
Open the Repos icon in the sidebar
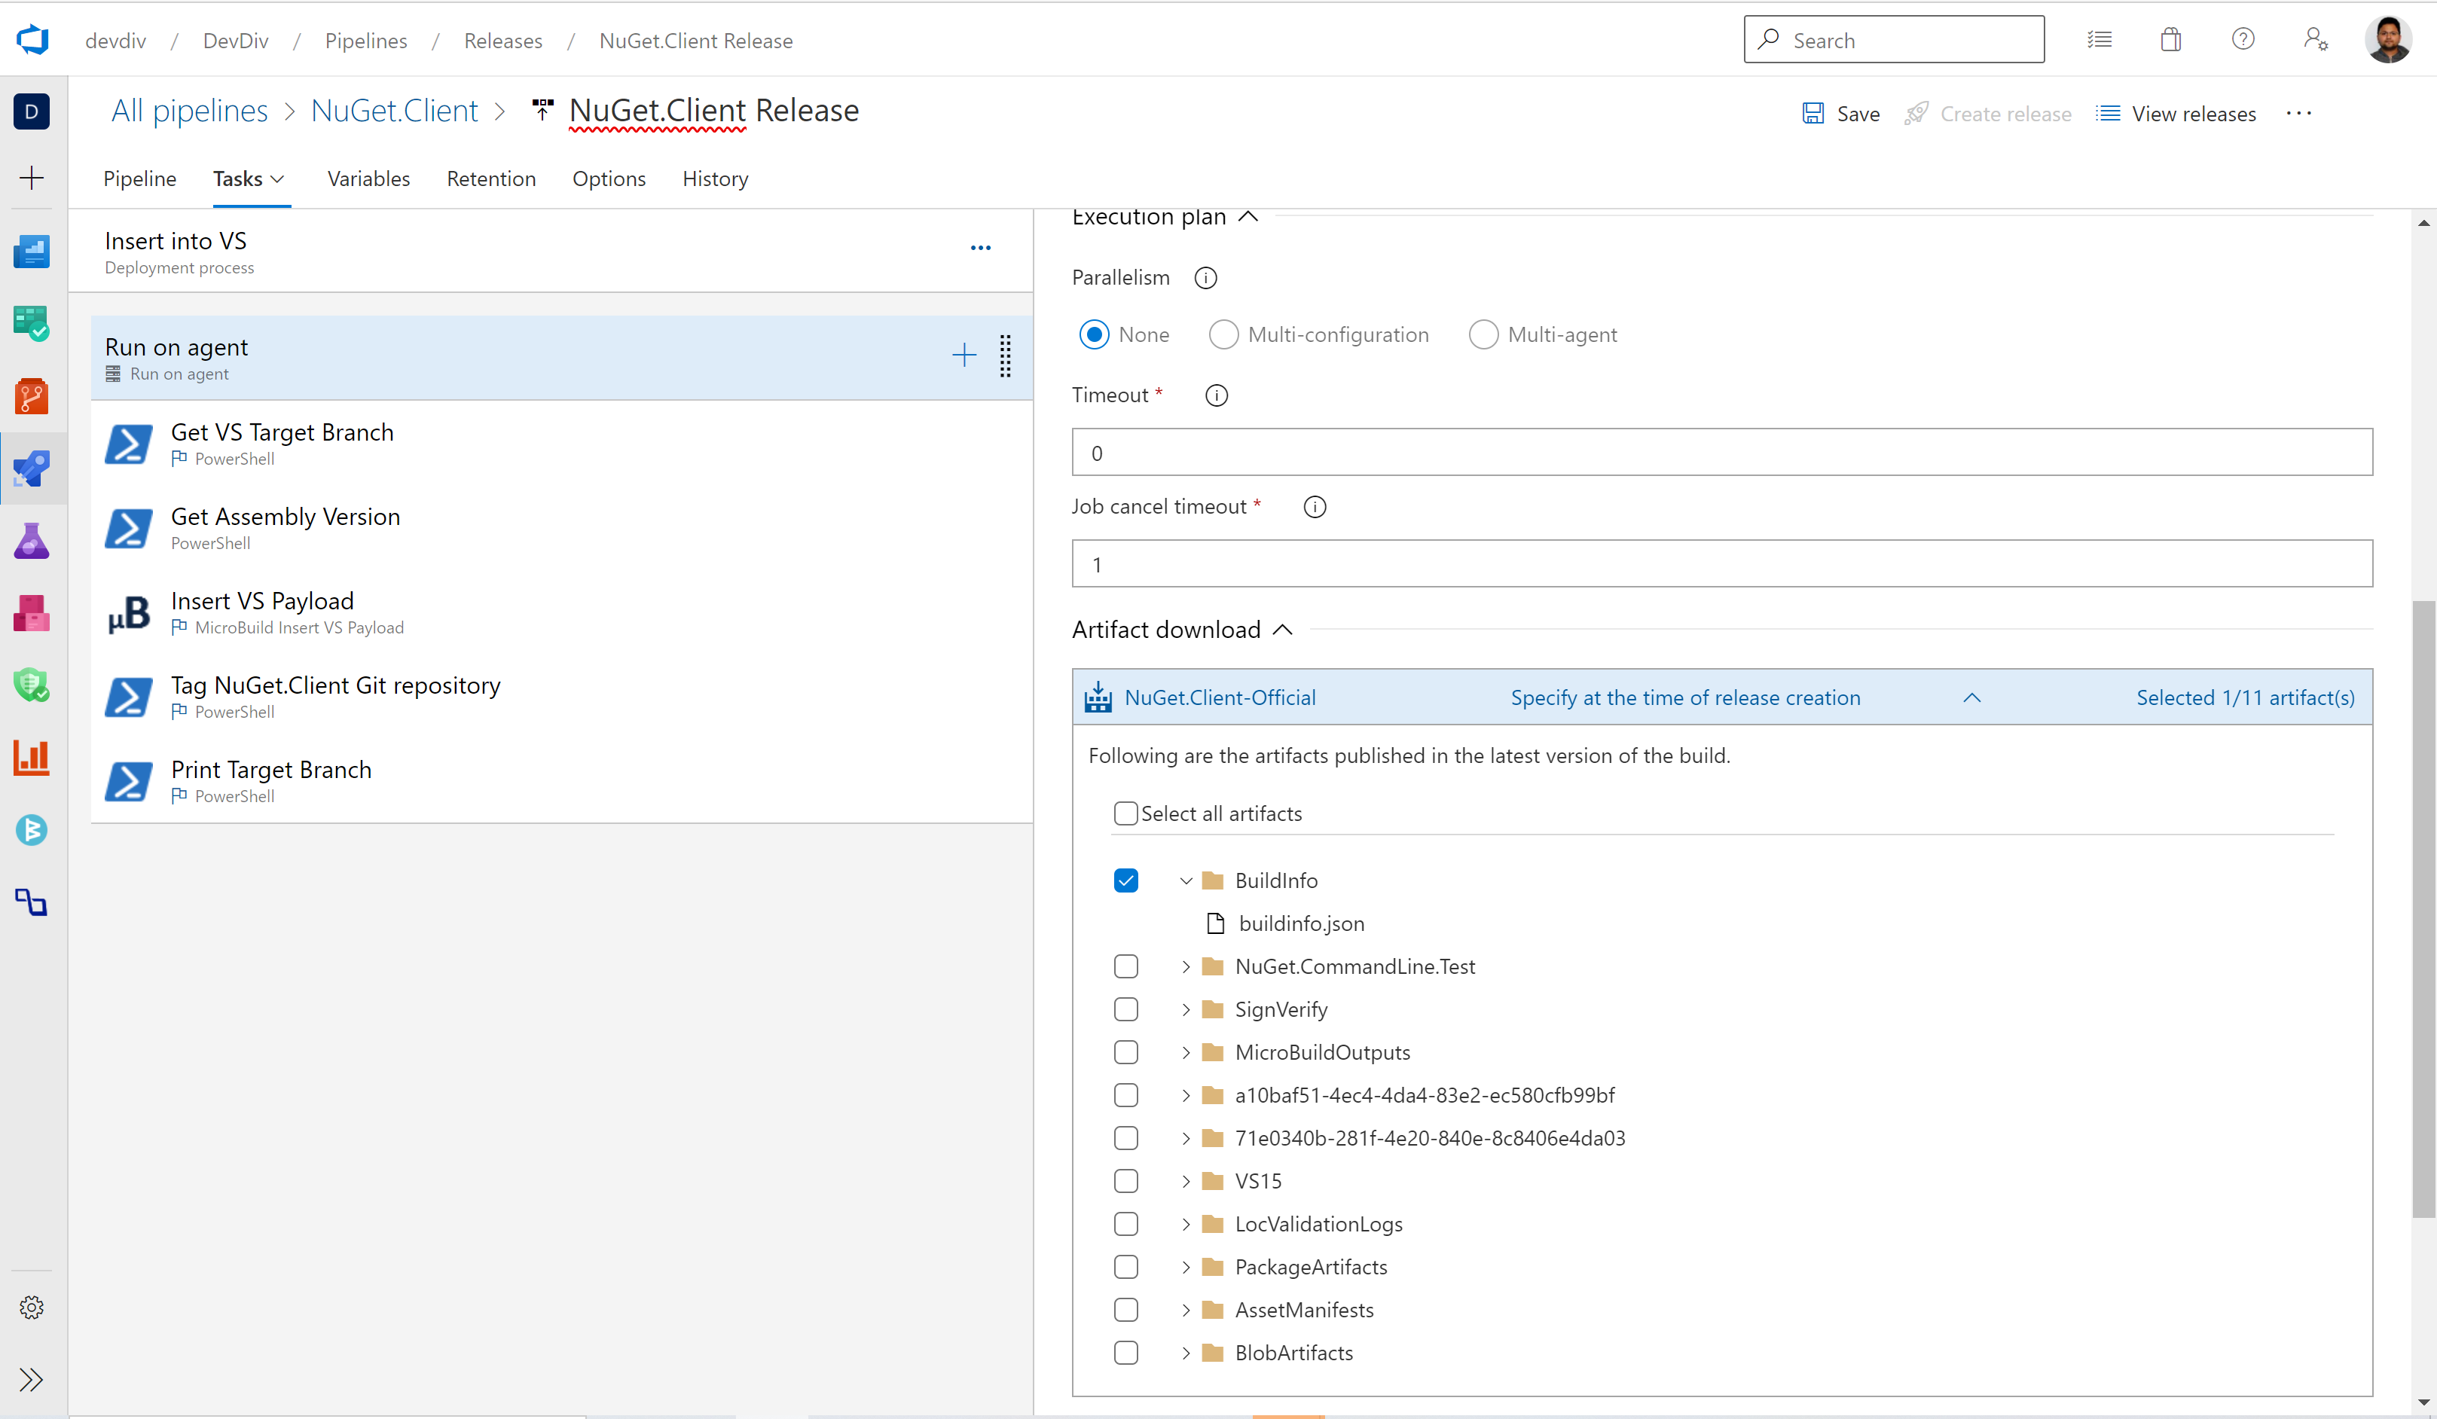tap(32, 396)
